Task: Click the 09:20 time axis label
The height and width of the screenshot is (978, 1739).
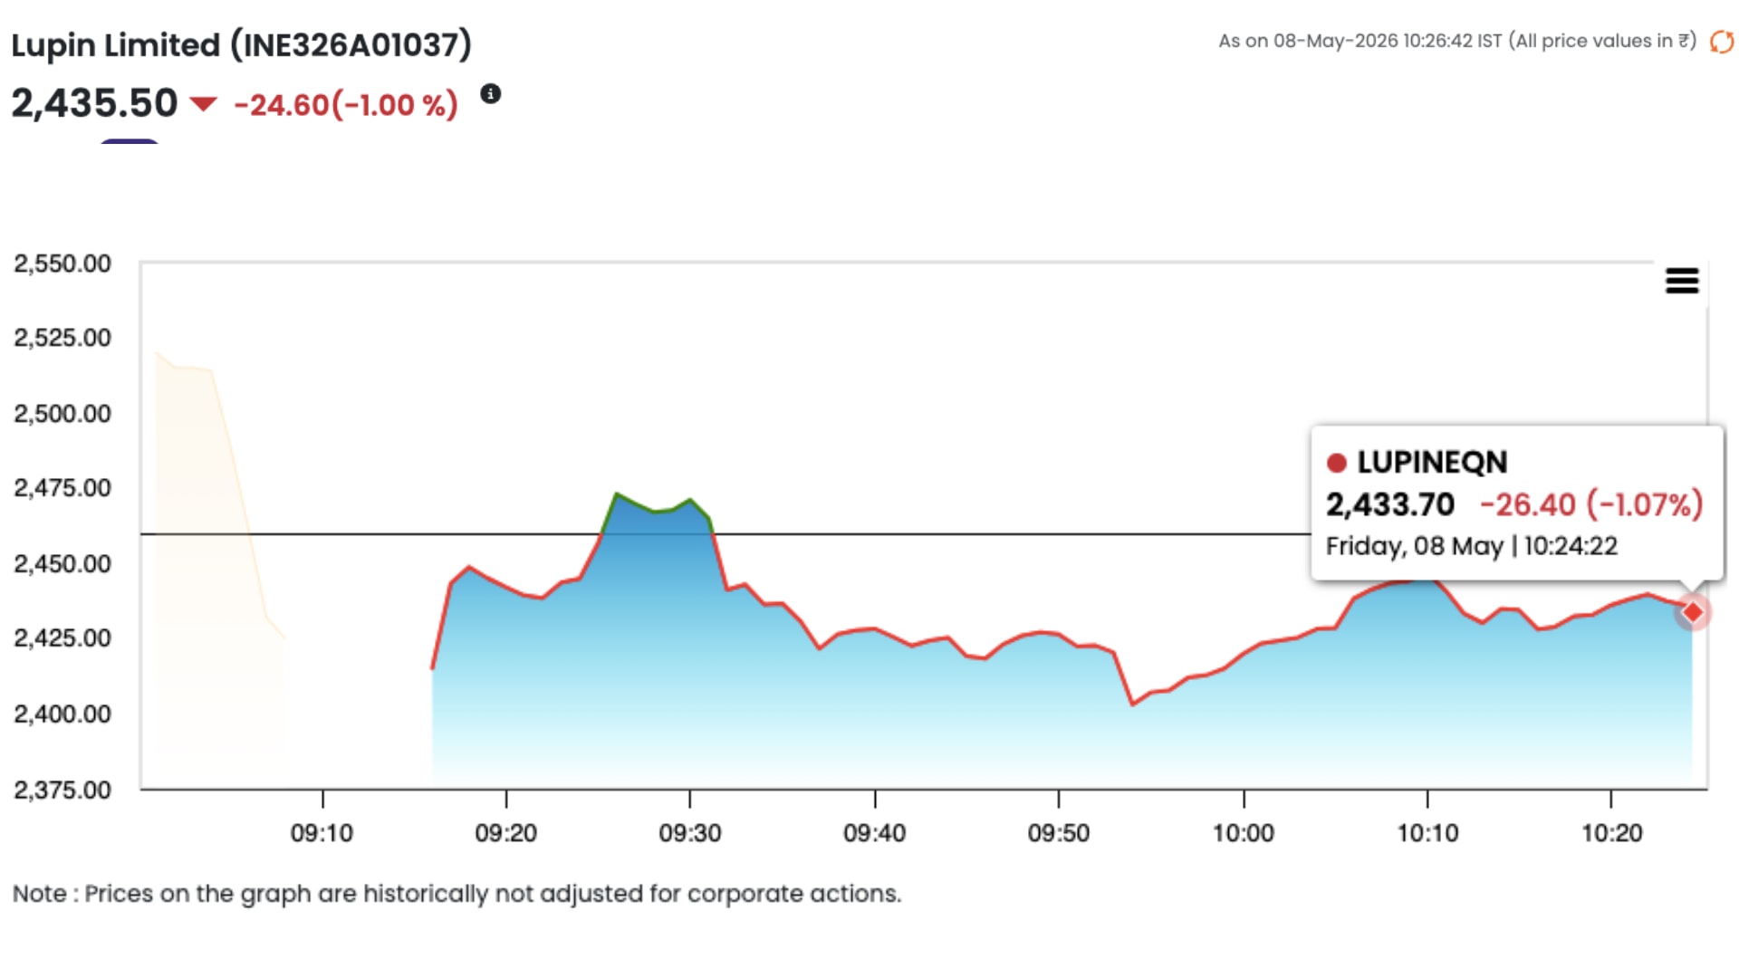Action: (x=506, y=833)
